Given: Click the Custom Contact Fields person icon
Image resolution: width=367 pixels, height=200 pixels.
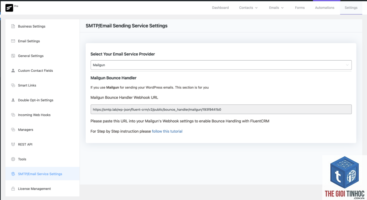Looking at the screenshot, I should pos(13,71).
